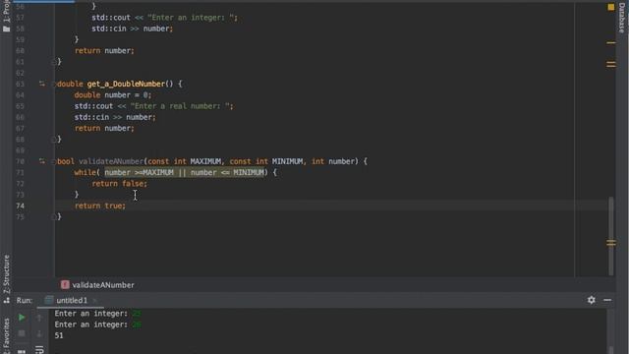The width and height of the screenshot is (629, 354).
Task: Click the down arrow in Run toolbar
Action: click(x=39, y=333)
